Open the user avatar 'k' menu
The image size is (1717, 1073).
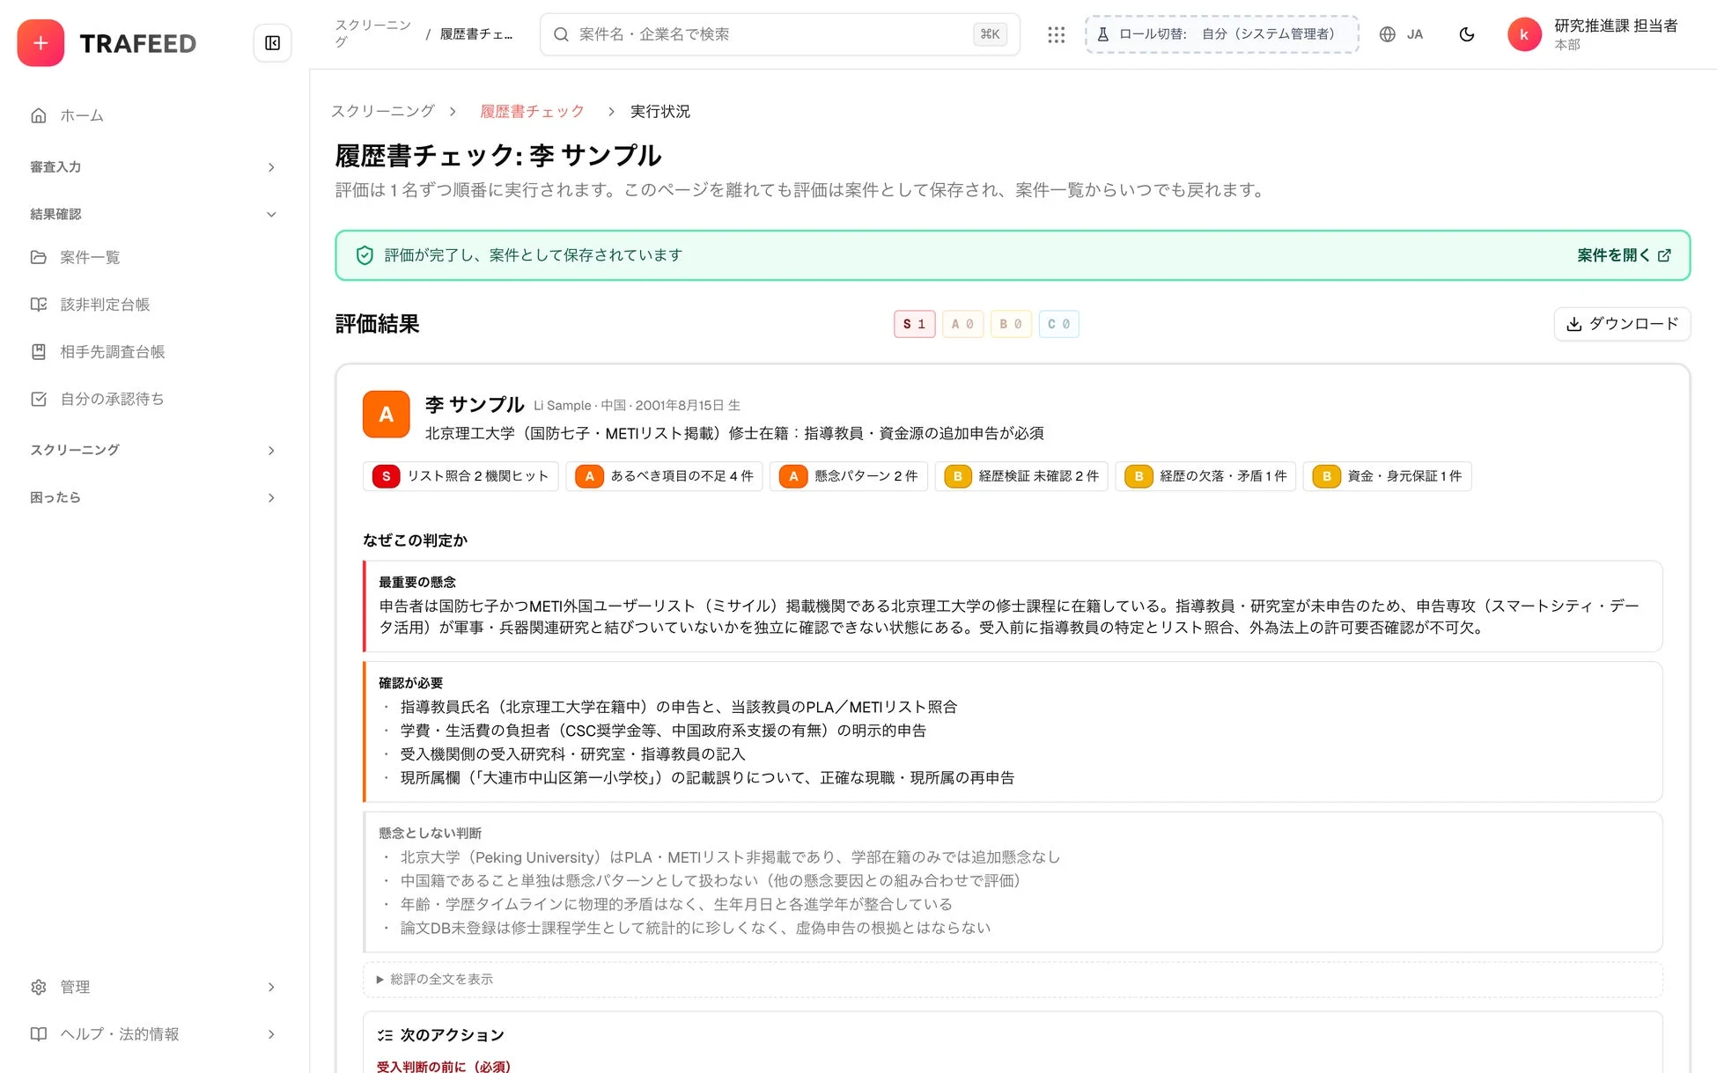point(1524,34)
